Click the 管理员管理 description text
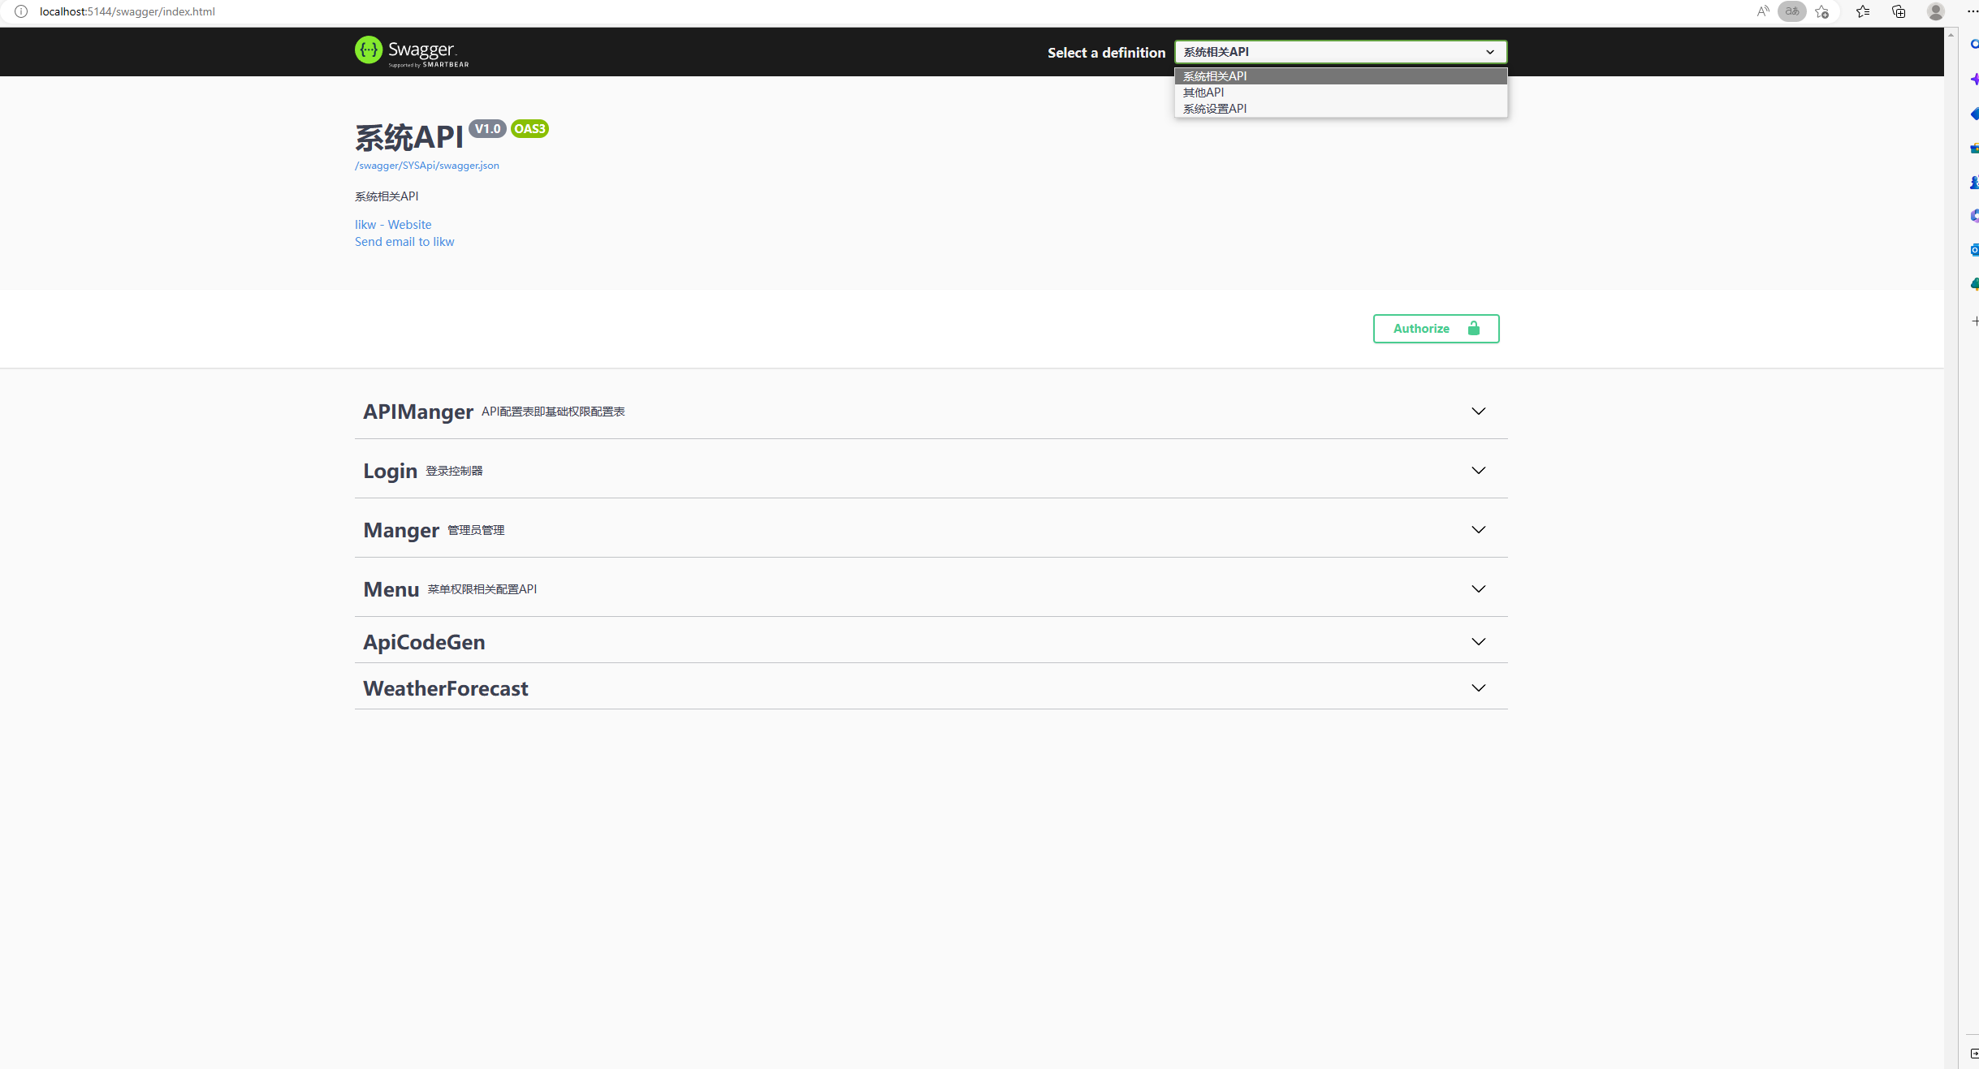The image size is (1979, 1069). coord(476,530)
